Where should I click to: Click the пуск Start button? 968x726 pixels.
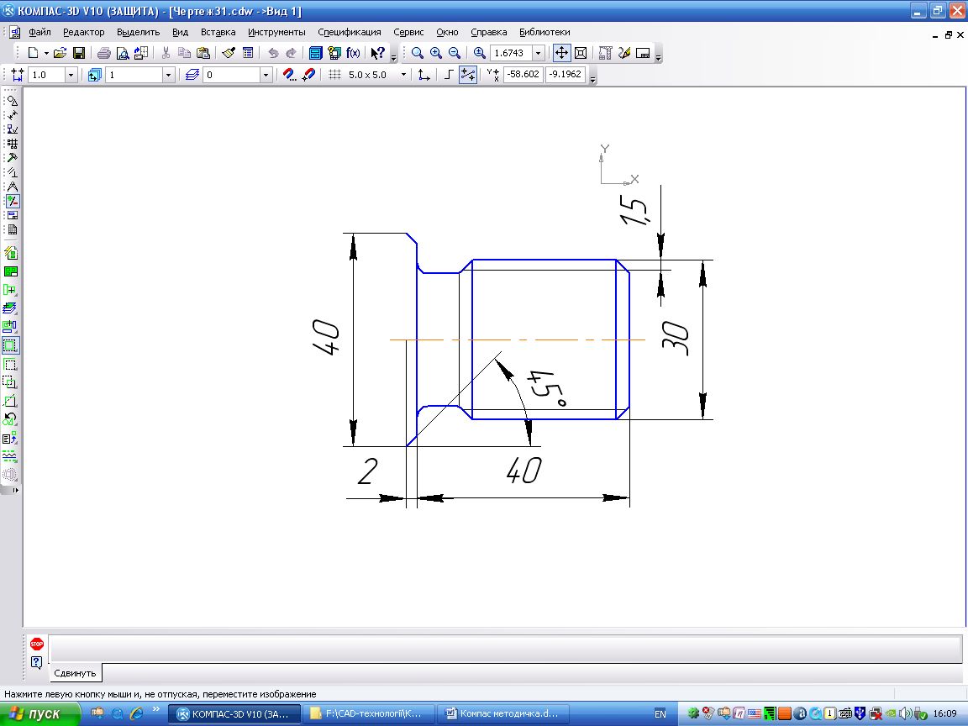tap(40, 713)
